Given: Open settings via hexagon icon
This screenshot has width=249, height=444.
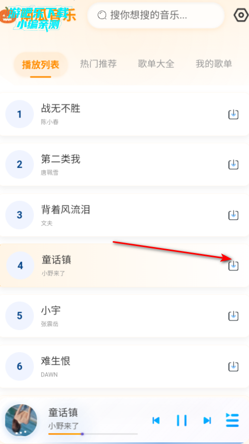Looking at the screenshot, I should (241, 15).
